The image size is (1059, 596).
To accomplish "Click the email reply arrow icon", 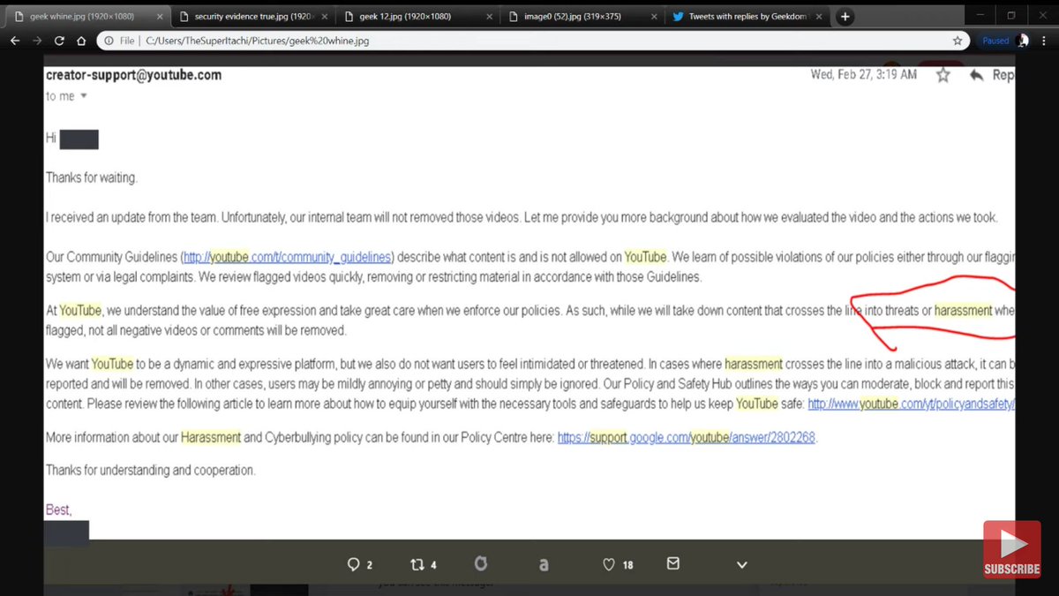I will pyautogui.click(x=977, y=75).
